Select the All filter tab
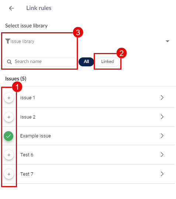The width and height of the screenshot is (176, 199). click(x=86, y=62)
